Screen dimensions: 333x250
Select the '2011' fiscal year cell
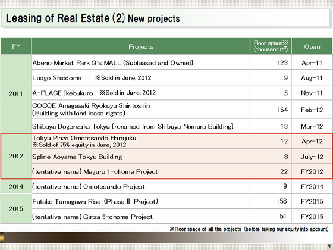pos(15,93)
